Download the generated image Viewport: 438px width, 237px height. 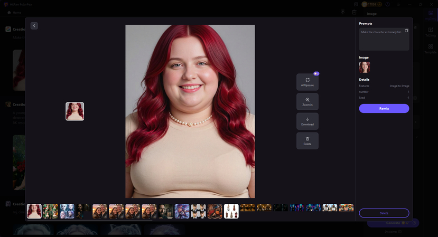307,121
